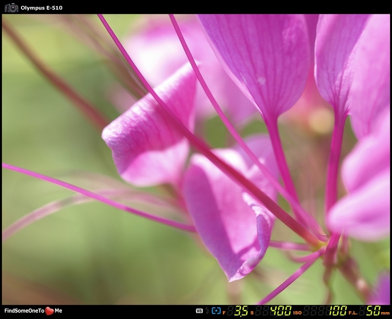Click the Me text after the heart
Image resolution: width=392 pixels, height=319 pixels.
click(x=59, y=311)
